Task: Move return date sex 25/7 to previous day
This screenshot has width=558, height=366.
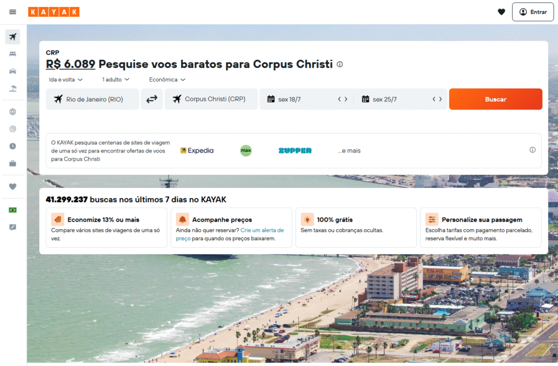Action: (x=434, y=99)
